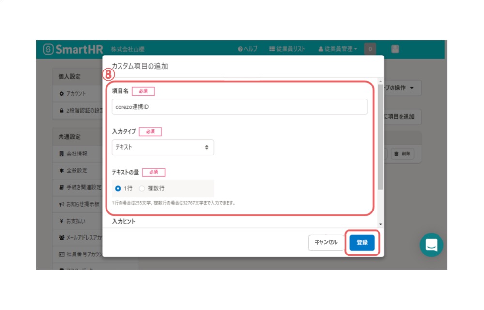Select the 複数行 radio option
This screenshot has height=310, width=484.
coord(142,188)
